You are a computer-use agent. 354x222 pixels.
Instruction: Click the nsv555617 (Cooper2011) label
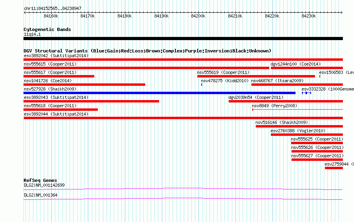(50, 72)
